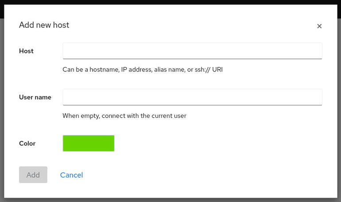
Task: Click the grayed-out Add button
Action: [33, 175]
